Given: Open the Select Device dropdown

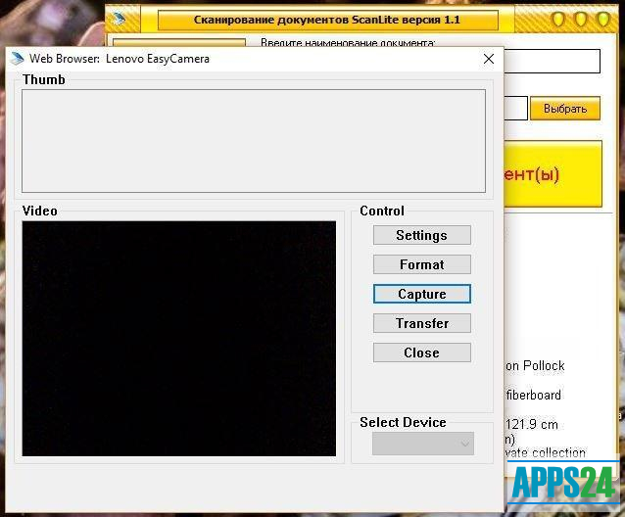Looking at the screenshot, I should [x=423, y=444].
